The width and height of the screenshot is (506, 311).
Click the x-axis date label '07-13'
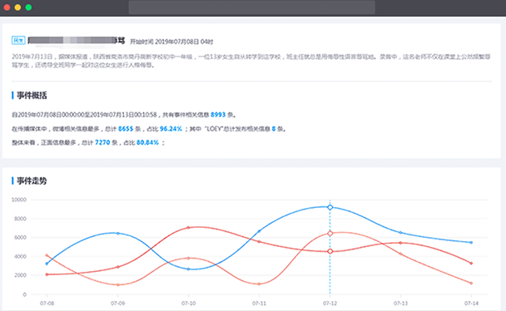[x=400, y=304]
